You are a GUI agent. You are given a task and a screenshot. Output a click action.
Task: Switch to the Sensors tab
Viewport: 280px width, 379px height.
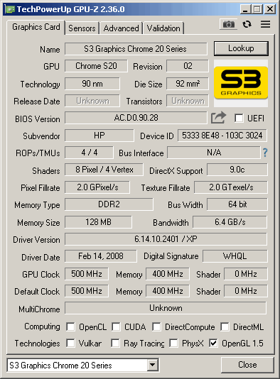point(82,28)
